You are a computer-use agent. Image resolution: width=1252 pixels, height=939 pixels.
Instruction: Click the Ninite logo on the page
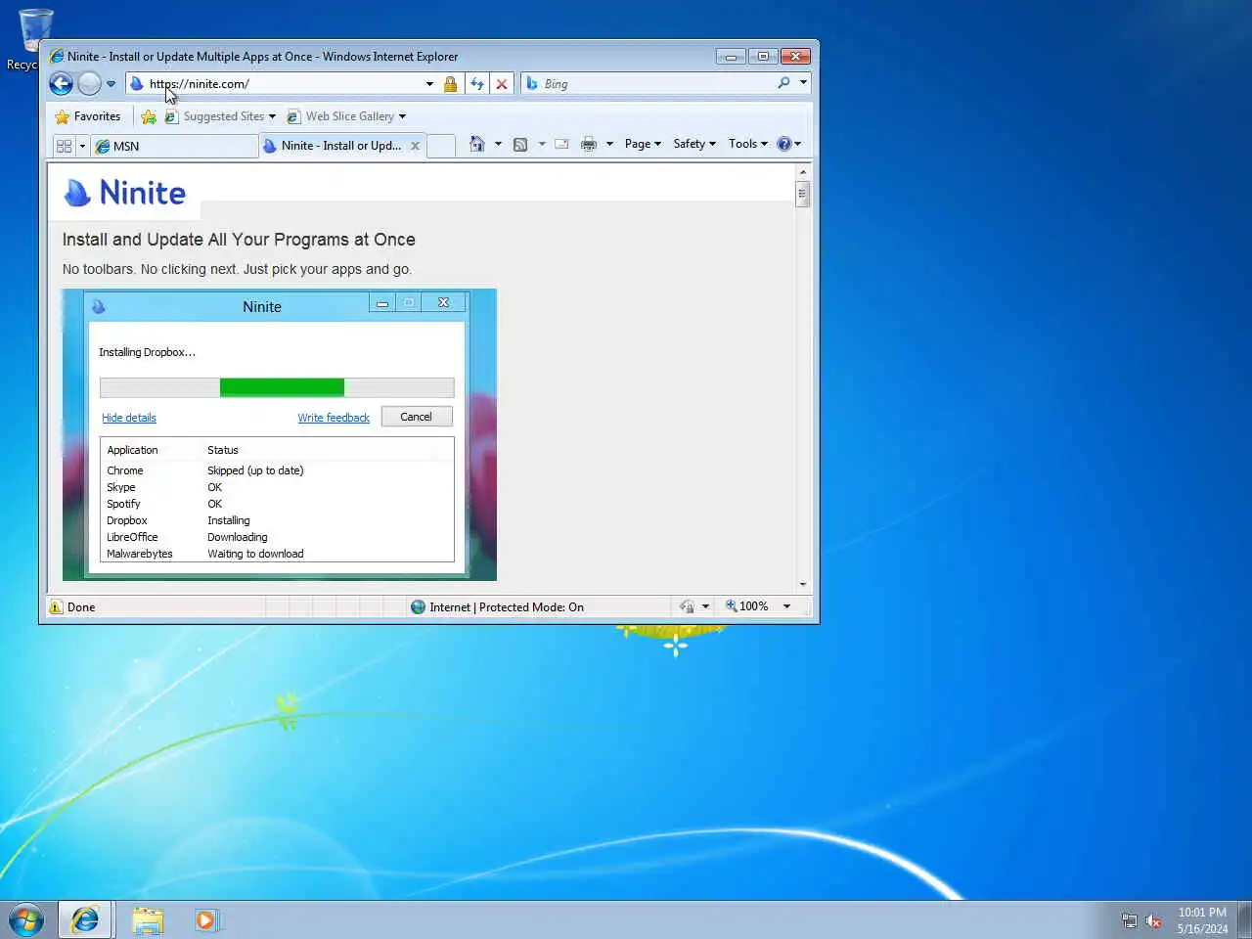[x=124, y=193]
